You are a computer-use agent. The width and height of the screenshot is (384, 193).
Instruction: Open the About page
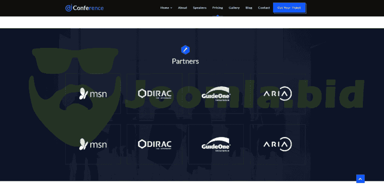[x=182, y=8]
